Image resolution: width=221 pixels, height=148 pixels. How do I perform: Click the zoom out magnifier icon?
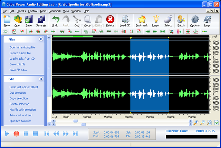pyautogui.click(x=203, y=123)
